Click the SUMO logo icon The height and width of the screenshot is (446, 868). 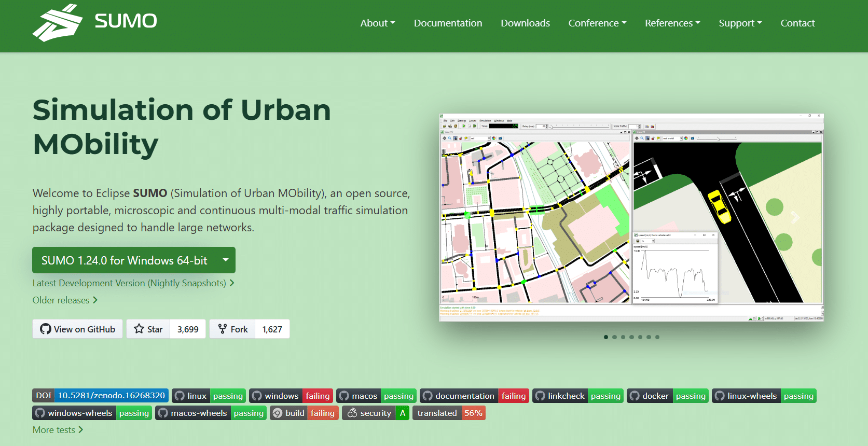pos(57,23)
